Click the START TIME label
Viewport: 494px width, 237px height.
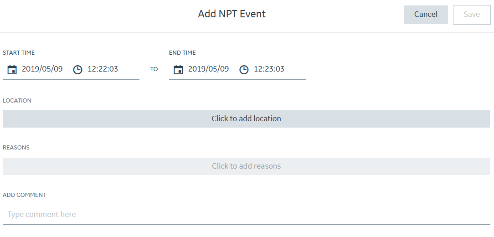click(x=19, y=53)
